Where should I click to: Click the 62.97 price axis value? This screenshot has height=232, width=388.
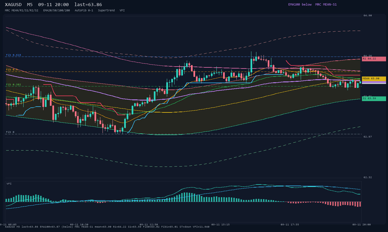(368, 137)
